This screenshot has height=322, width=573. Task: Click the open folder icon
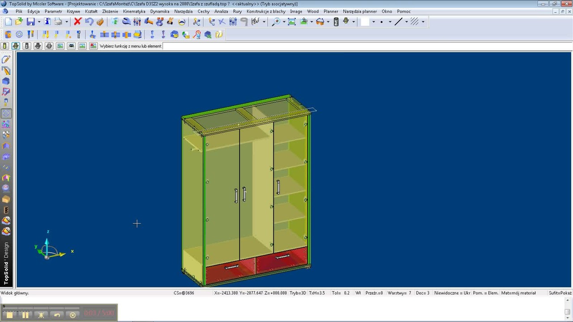click(x=19, y=21)
